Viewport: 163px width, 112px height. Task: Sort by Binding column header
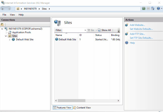click(115, 35)
